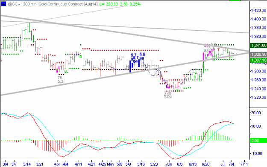Screen dimensions: 267x167
Task: Click the 6/20 date on time axis
Action: pyautogui.click(x=205, y=164)
